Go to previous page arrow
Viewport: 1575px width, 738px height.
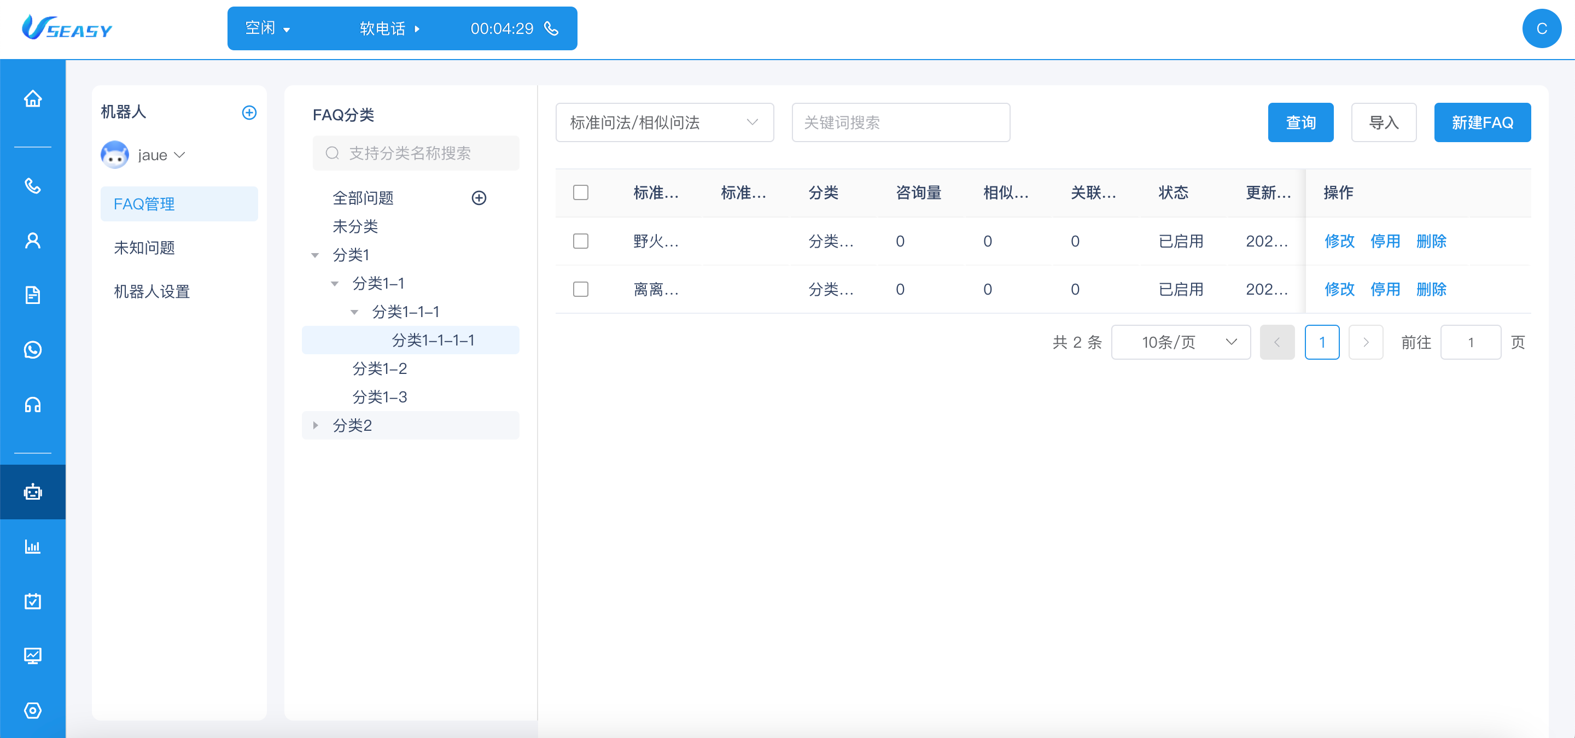pos(1276,342)
